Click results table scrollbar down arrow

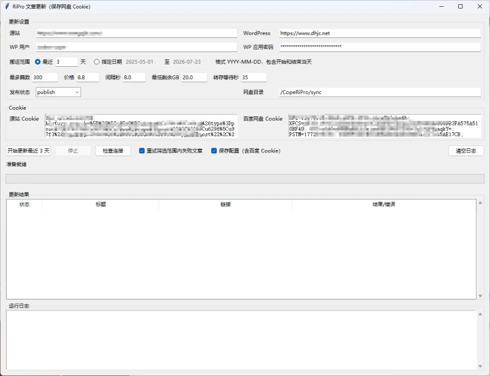(x=480, y=296)
